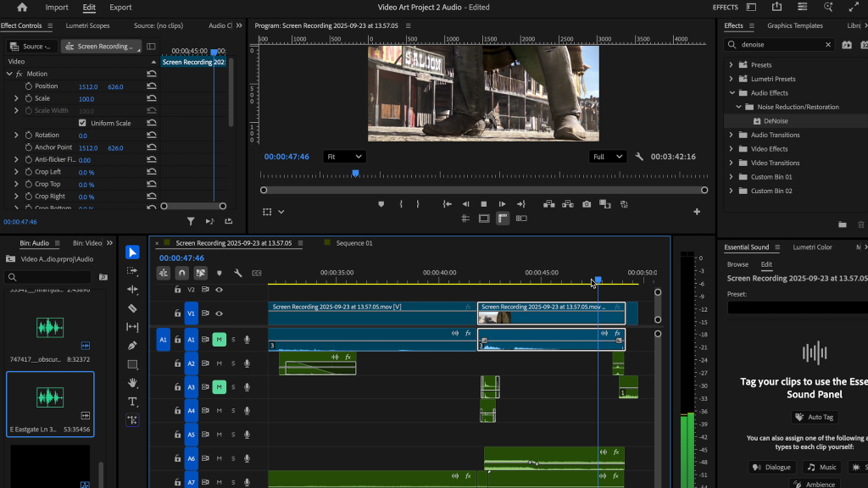Toggle Snap magnet in the timeline
The image size is (868, 488).
coord(181,274)
